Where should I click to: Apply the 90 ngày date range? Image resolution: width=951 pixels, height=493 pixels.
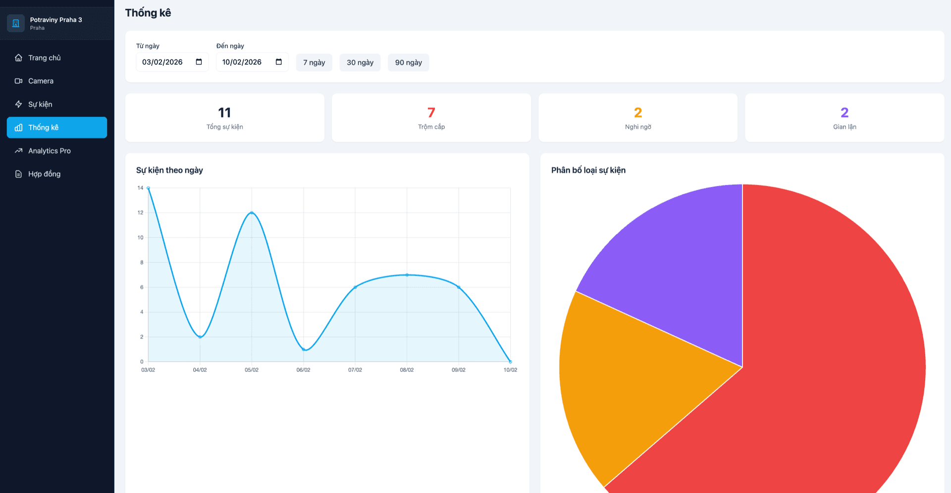tap(408, 62)
